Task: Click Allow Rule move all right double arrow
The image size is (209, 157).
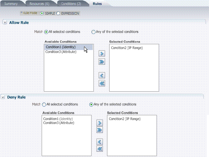Action: click(102, 62)
